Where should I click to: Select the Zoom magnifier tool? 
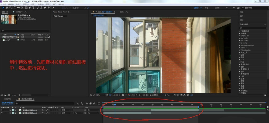click(10, 8)
